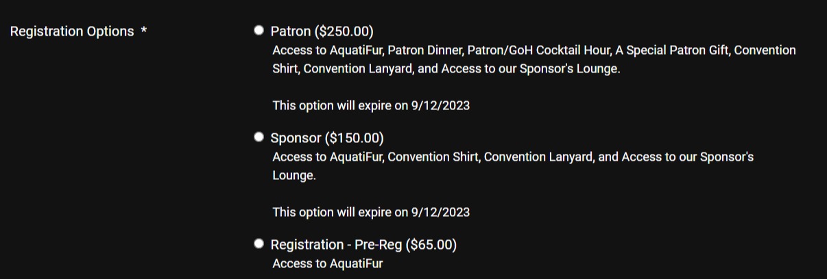Click the word "Lounge." ending the Sponsor description
The height and width of the screenshot is (279, 827).
point(294,176)
